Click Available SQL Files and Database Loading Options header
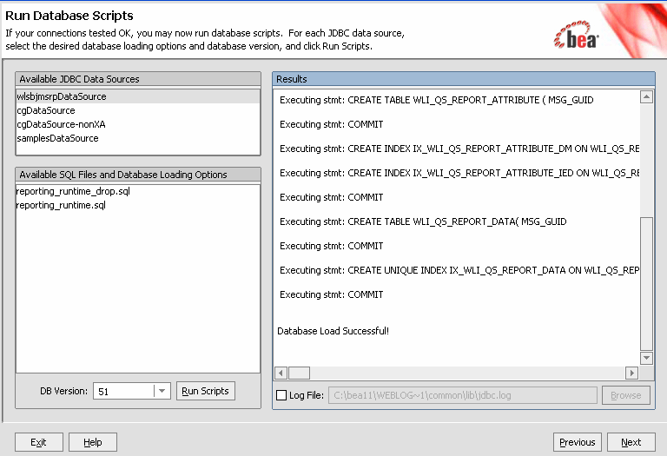Screen dimensions: 667x456 pos(138,175)
